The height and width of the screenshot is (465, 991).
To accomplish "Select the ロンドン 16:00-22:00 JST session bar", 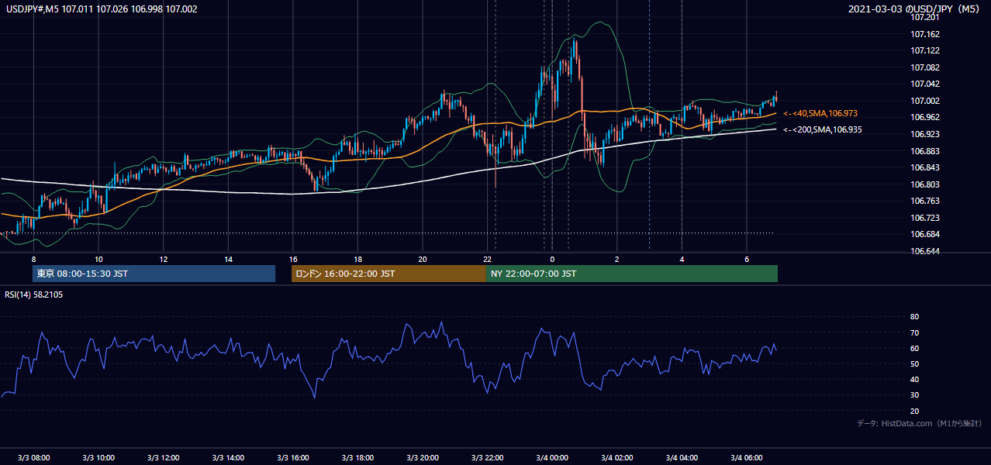I will point(388,274).
